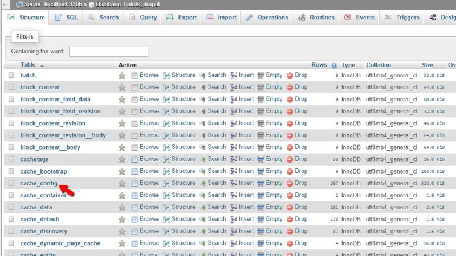
Task: Click the Insert icon in cache_default row
Action: click(x=234, y=220)
